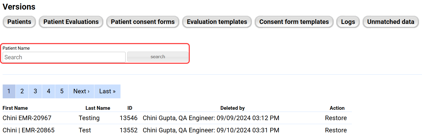Jump to page 3
The image size is (422, 135).
(35, 91)
